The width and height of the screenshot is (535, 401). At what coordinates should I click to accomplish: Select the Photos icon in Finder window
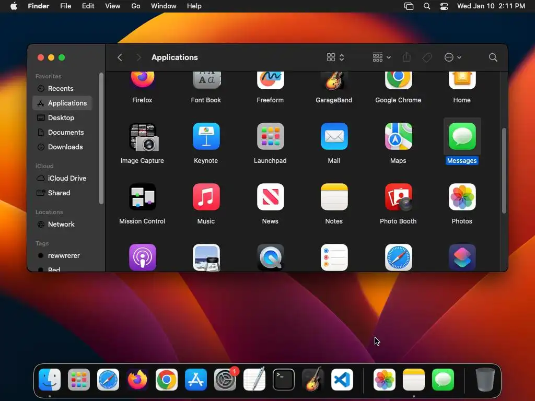(x=462, y=197)
